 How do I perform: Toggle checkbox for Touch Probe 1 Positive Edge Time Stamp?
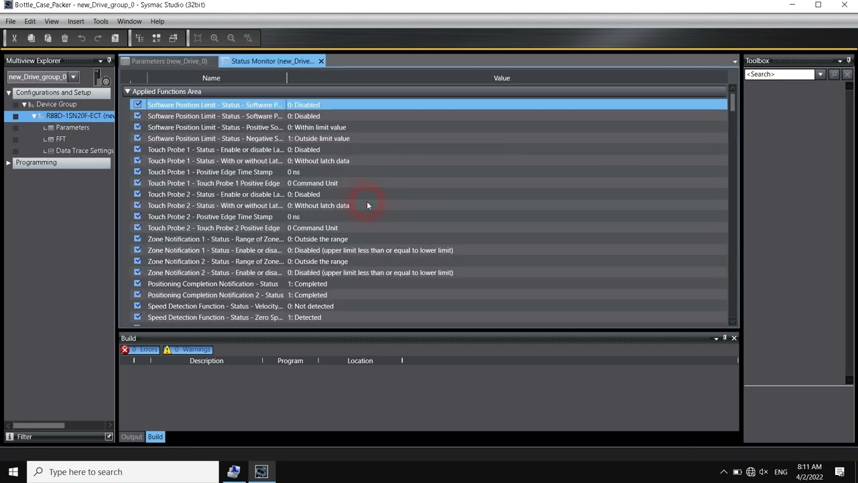tap(137, 172)
